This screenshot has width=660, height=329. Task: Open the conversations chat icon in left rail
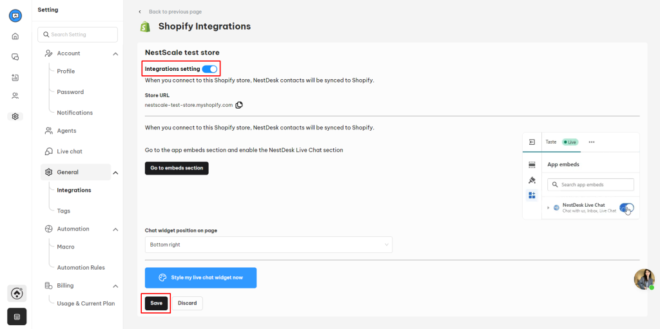15,57
